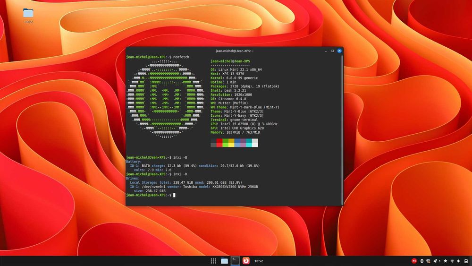Click the 'Packages: 2728 (dpkg)' line
Image resolution: width=472 pixels, height=266 pixels.
[x=245, y=86]
